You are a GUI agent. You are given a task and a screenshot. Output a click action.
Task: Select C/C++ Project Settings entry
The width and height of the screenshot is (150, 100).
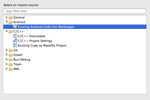35,41
